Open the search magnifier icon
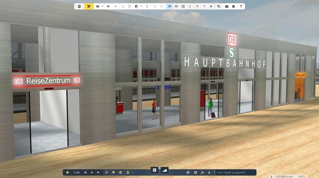319x178 pixels. point(106,172)
